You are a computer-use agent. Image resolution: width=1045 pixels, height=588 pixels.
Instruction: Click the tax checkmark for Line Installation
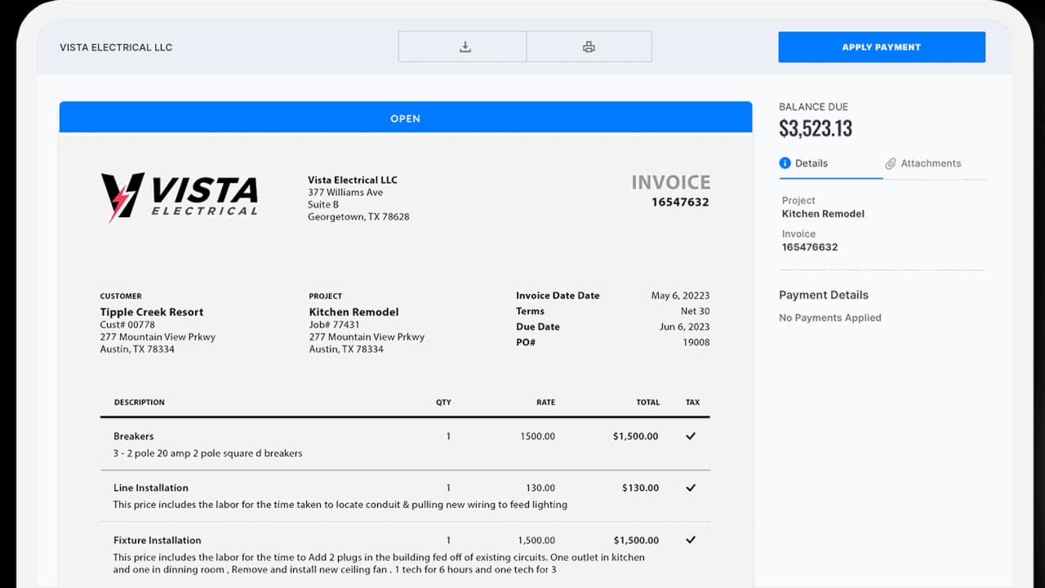point(691,488)
